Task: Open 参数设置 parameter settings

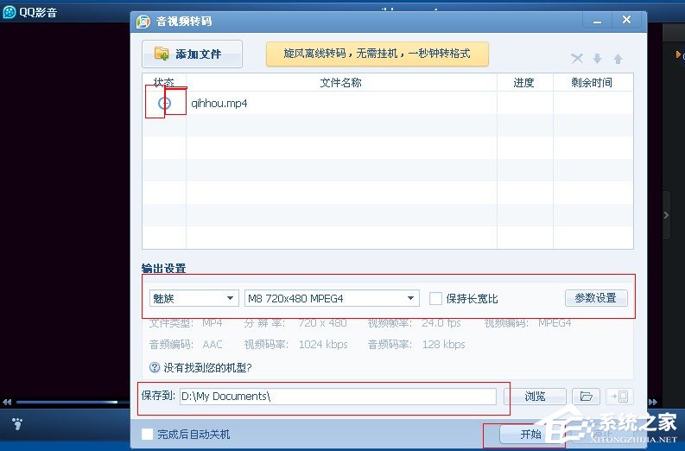Action: click(x=596, y=298)
